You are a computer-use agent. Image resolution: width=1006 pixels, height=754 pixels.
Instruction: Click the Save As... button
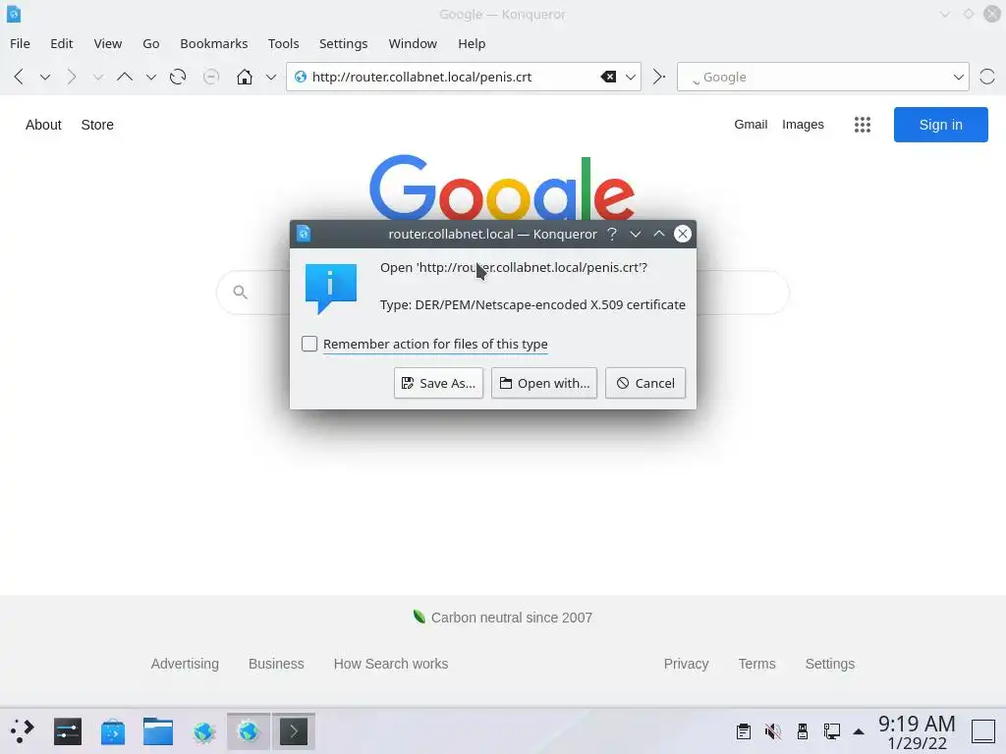pyautogui.click(x=438, y=383)
